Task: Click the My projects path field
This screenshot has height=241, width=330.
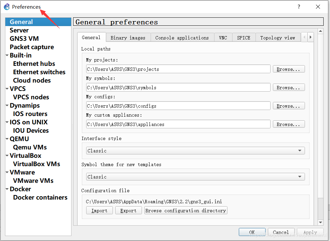Action: pos(178,69)
